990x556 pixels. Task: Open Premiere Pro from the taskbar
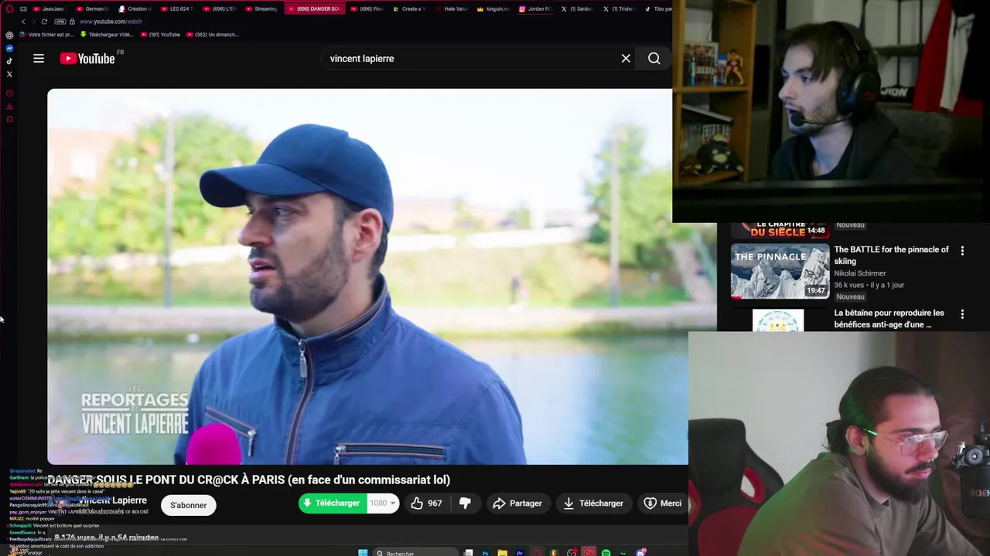point(520,553)
